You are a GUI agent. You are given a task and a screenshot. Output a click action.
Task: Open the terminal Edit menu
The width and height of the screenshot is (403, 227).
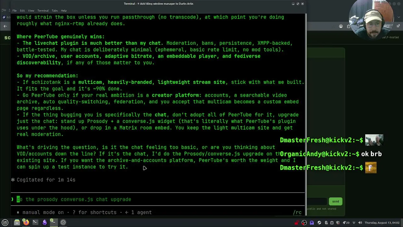coord(22,10)
